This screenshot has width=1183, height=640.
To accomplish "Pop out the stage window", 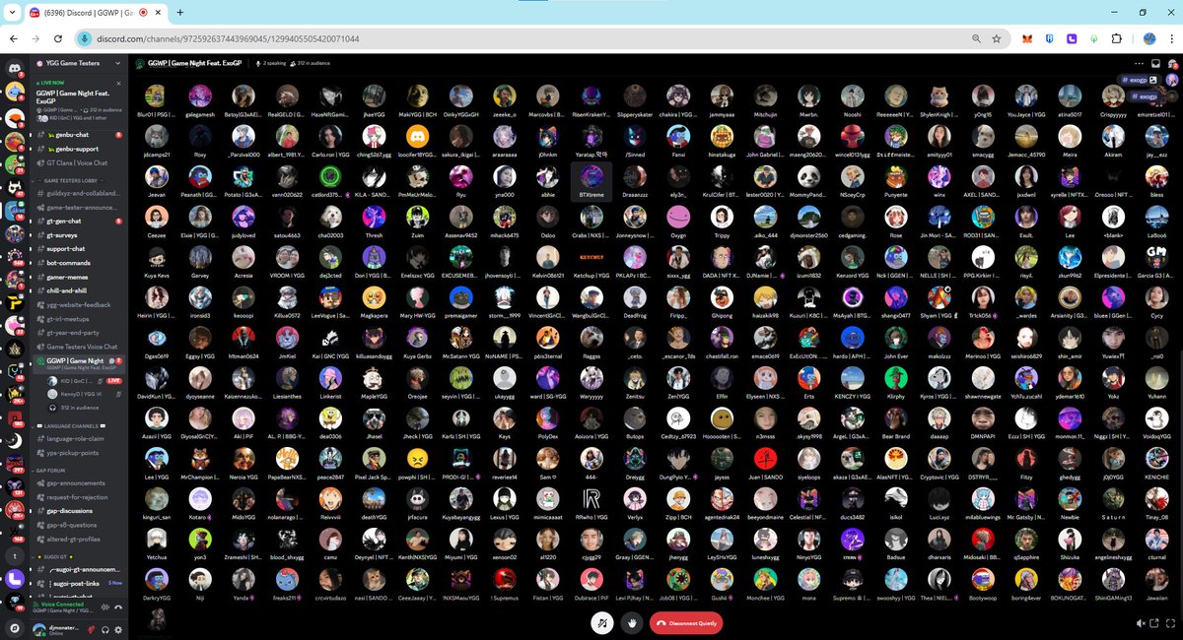I will [1154, 622].
